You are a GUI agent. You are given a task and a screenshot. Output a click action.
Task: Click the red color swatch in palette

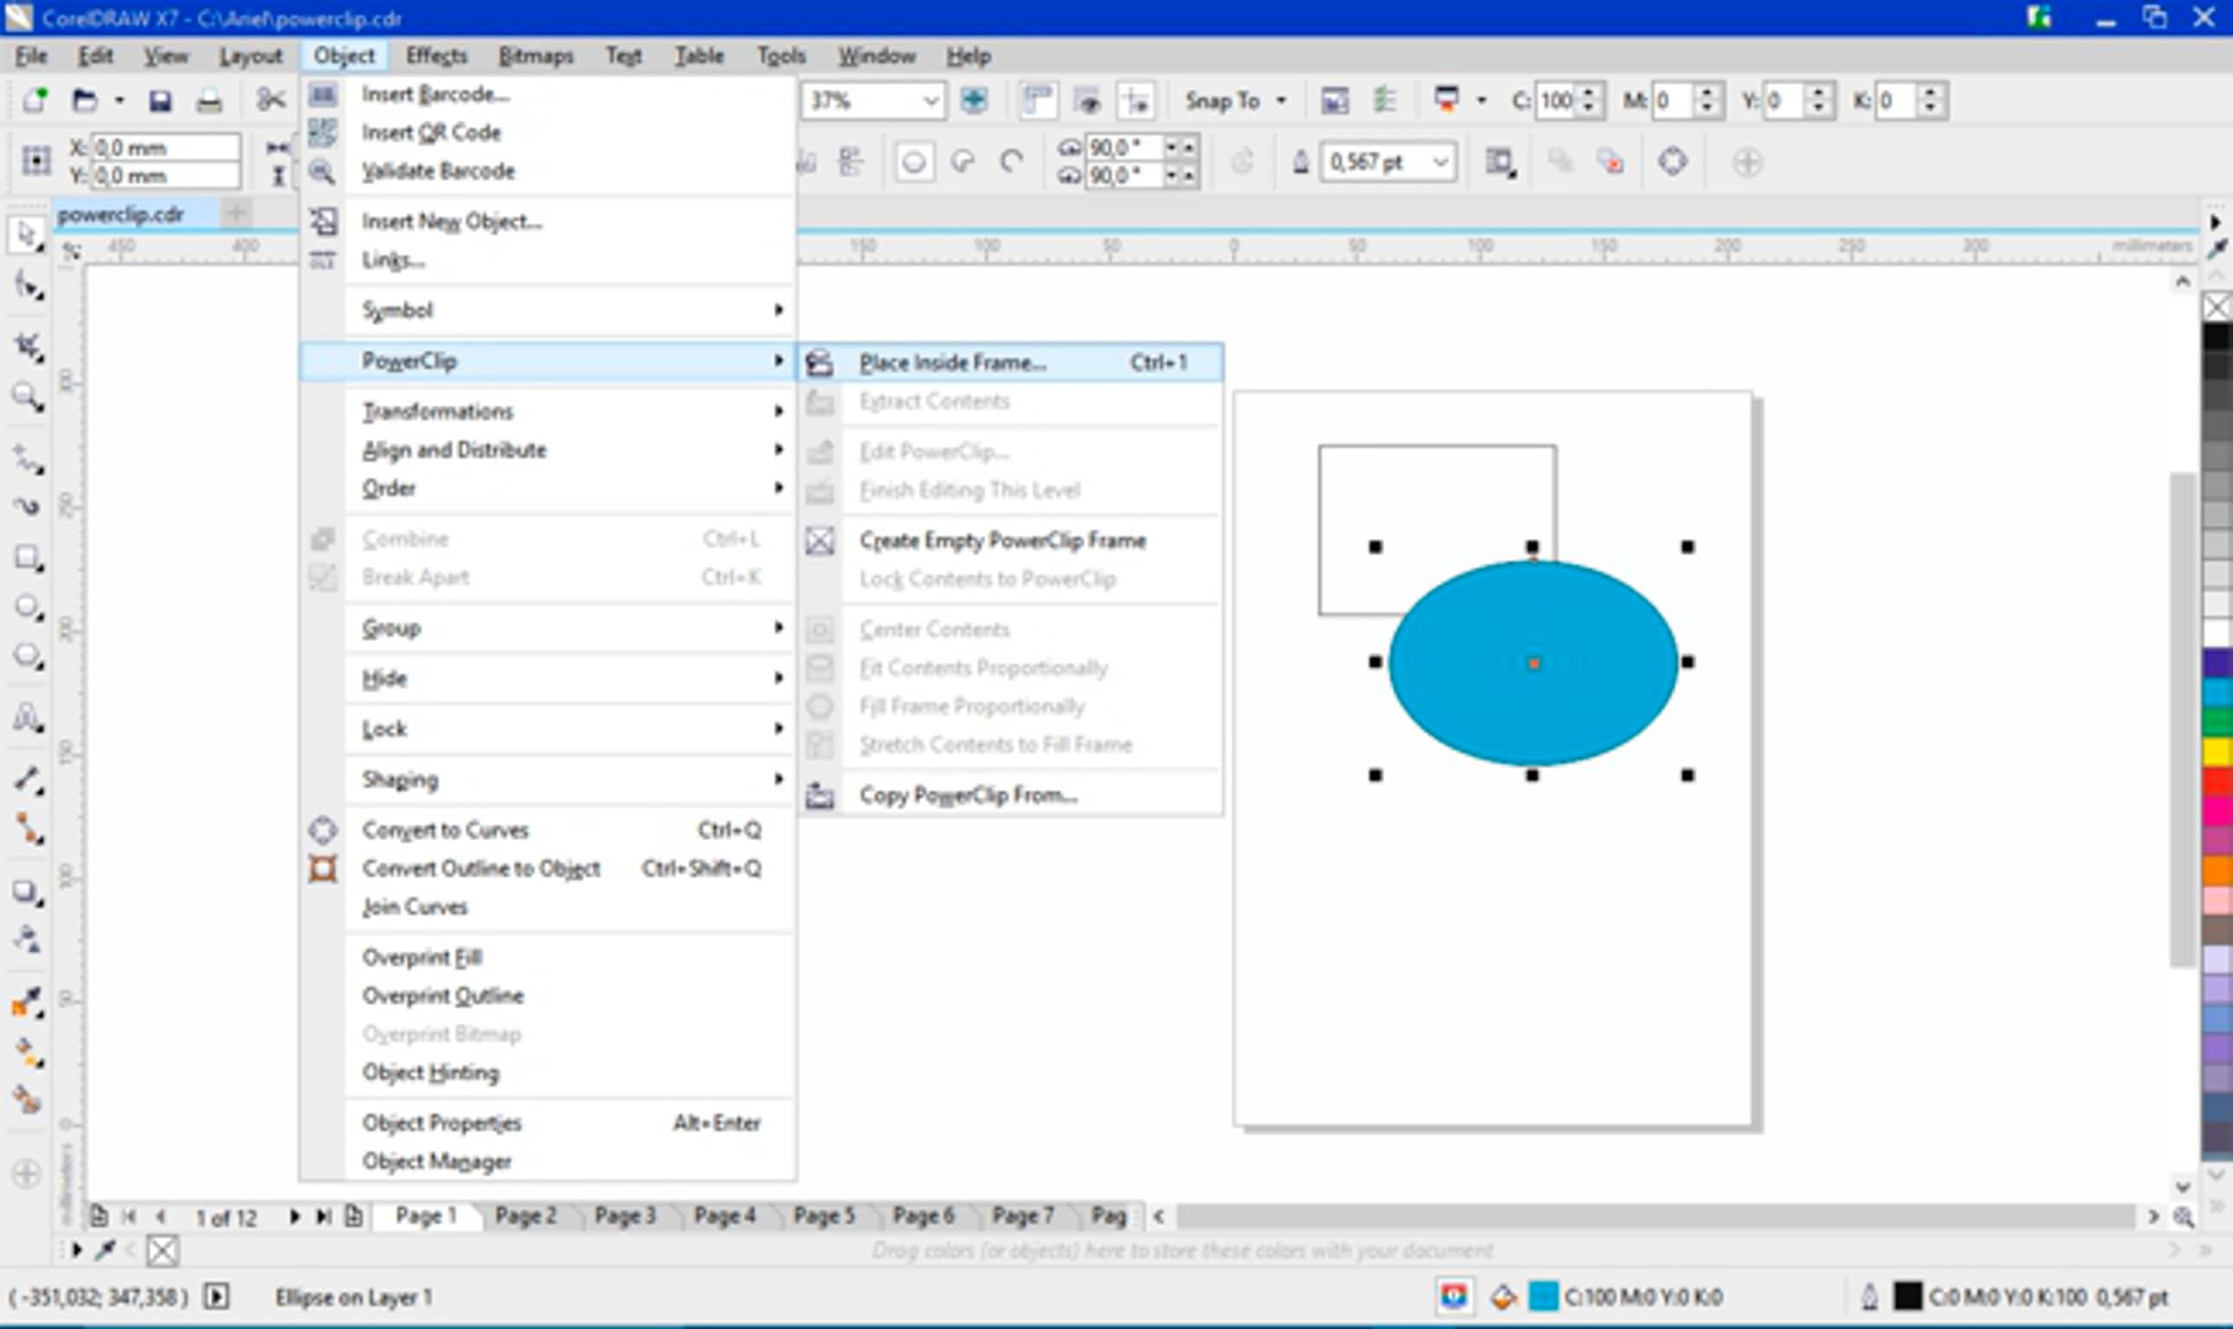2218,781
